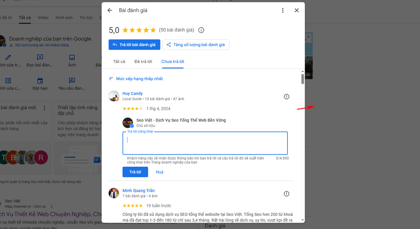
Task: Switch to the Tất cả reviews tab
Action: tap(119, 61)
